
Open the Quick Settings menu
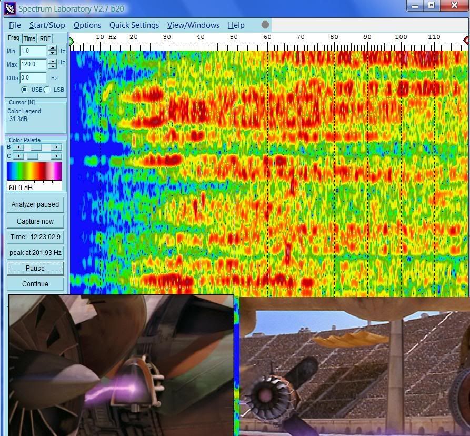click(x=134, y=25)
